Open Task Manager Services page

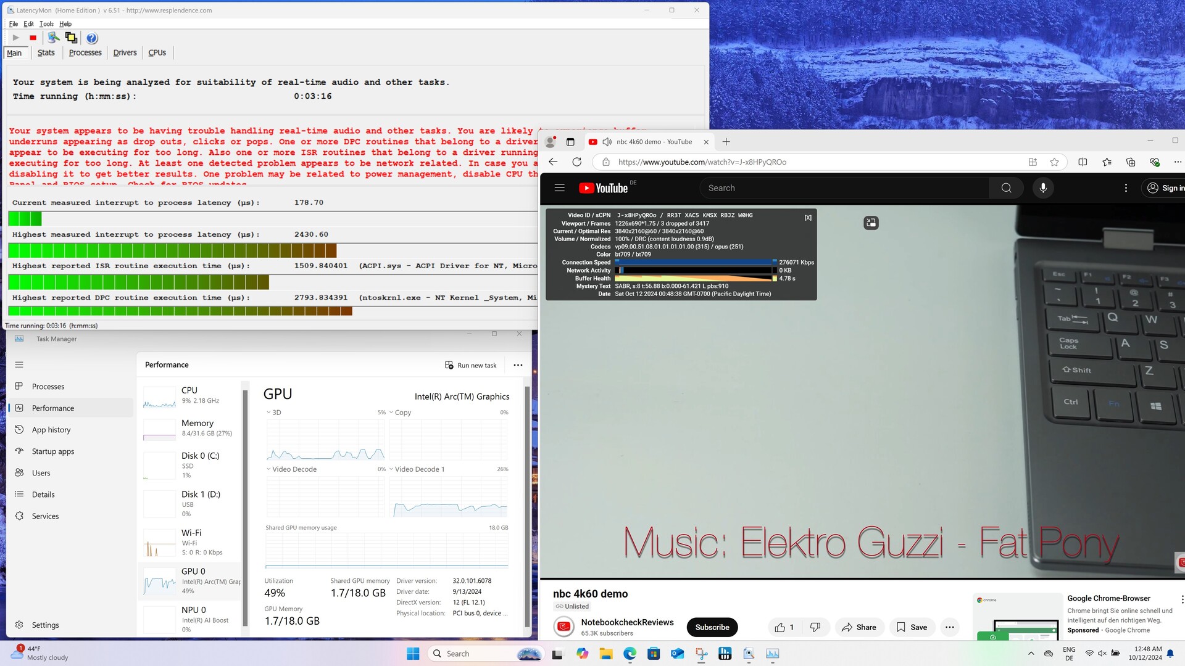click(x=70, y=516)
